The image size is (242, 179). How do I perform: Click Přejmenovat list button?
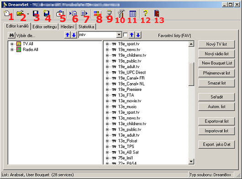216,73
